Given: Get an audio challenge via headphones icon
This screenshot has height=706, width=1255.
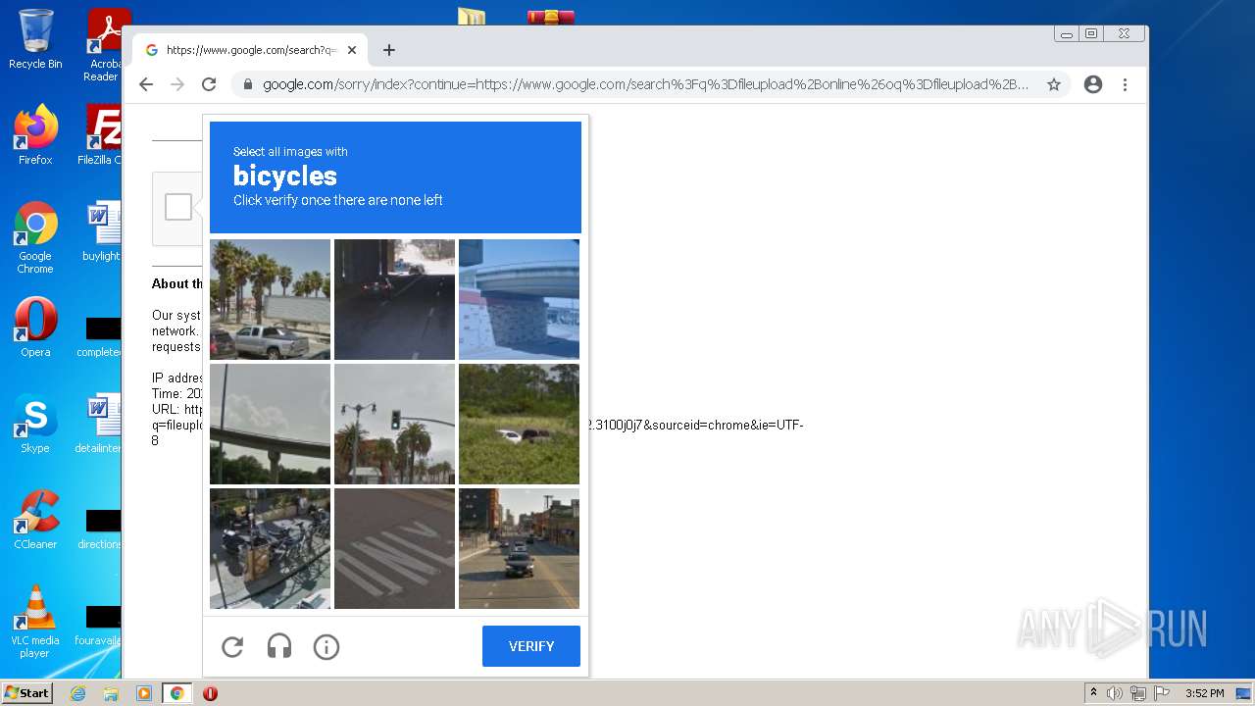Looking at the screenshot, I should pos(279,646).
